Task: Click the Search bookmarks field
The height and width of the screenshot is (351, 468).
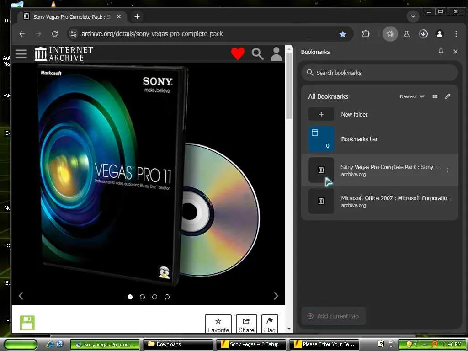Action: click(380, 73)
